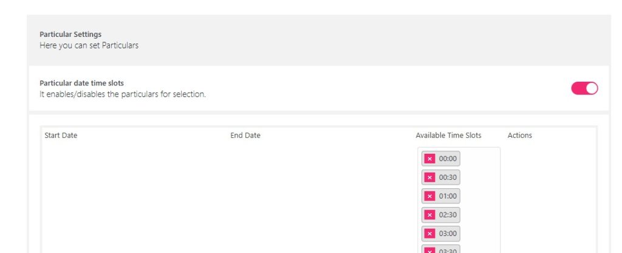Click the Particular date time slots label
Viewport: 622px width, 253px height.
tap(81, 83)
